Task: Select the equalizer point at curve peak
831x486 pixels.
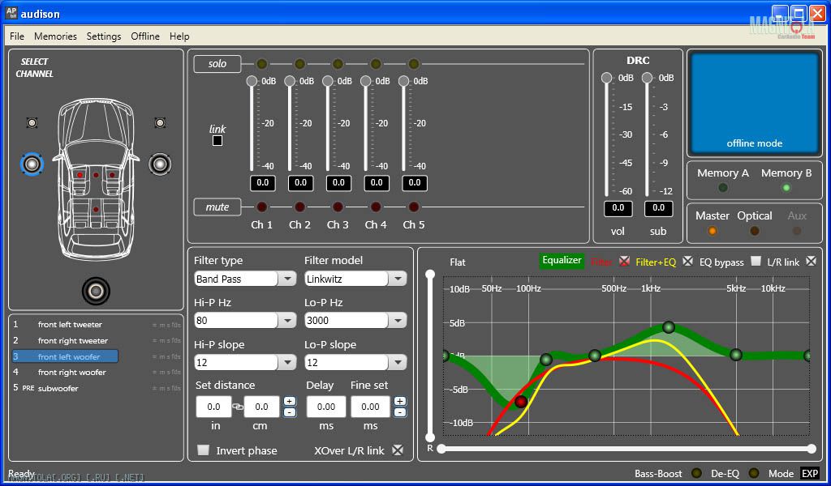Action: coord(669,327)
